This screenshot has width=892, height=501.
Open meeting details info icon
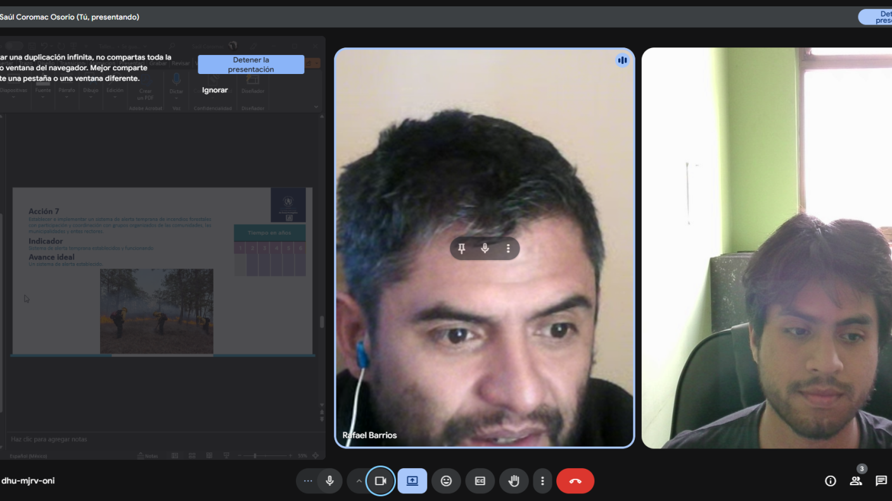(x=831, y=481)
